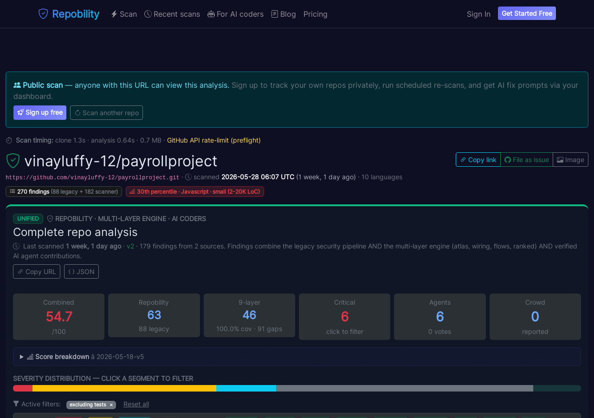Open the Repobility home link text
The width and height of the screenshot is (594, 418).
click(x=76, y=14)
